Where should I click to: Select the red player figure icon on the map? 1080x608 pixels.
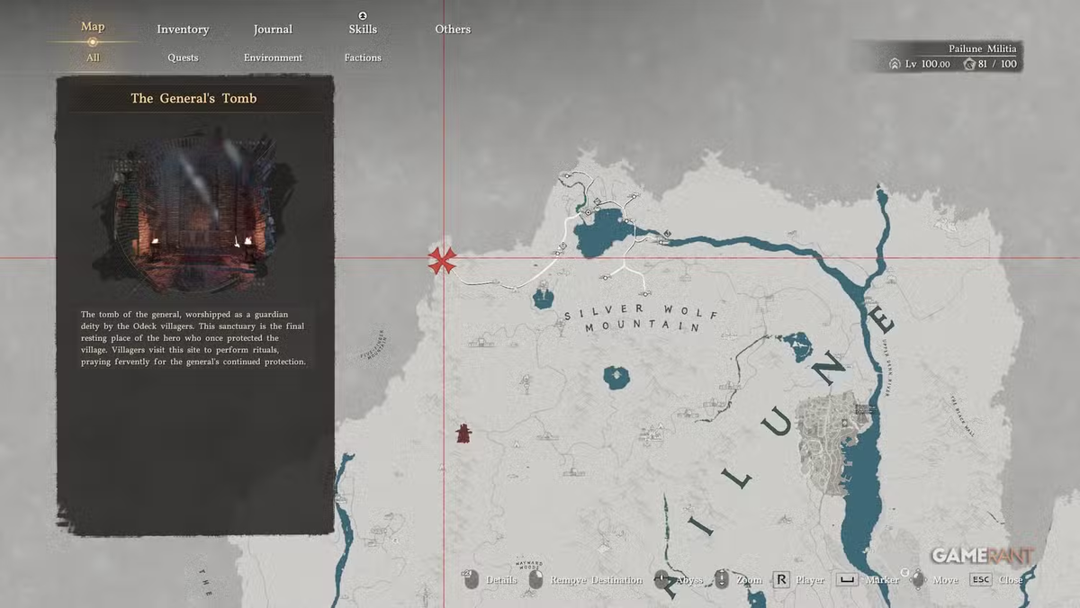click(463, 434)
